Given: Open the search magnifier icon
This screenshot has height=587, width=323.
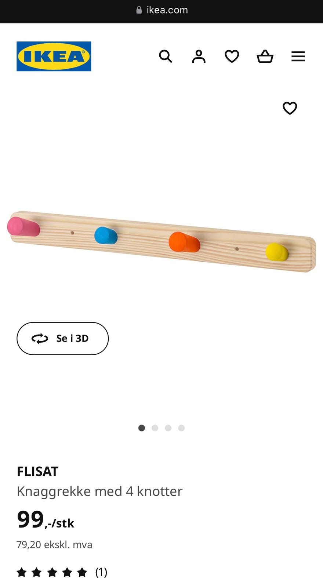Looking at the screenshot, I should click(x=166, y=56).
